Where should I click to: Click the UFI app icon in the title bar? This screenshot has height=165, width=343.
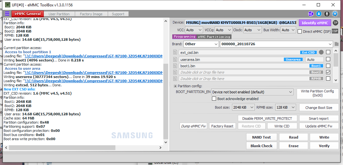pos(8,4)
